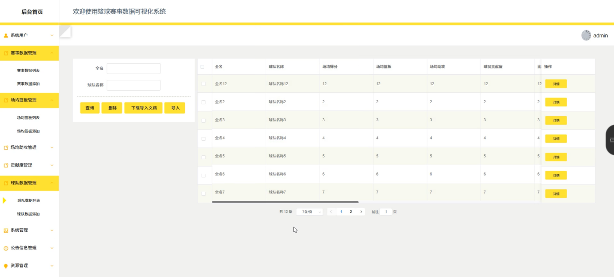This screenshot has width=614, height=277.
Task: Open 详情 for row 全名6
Action: [x=556, y=175]
